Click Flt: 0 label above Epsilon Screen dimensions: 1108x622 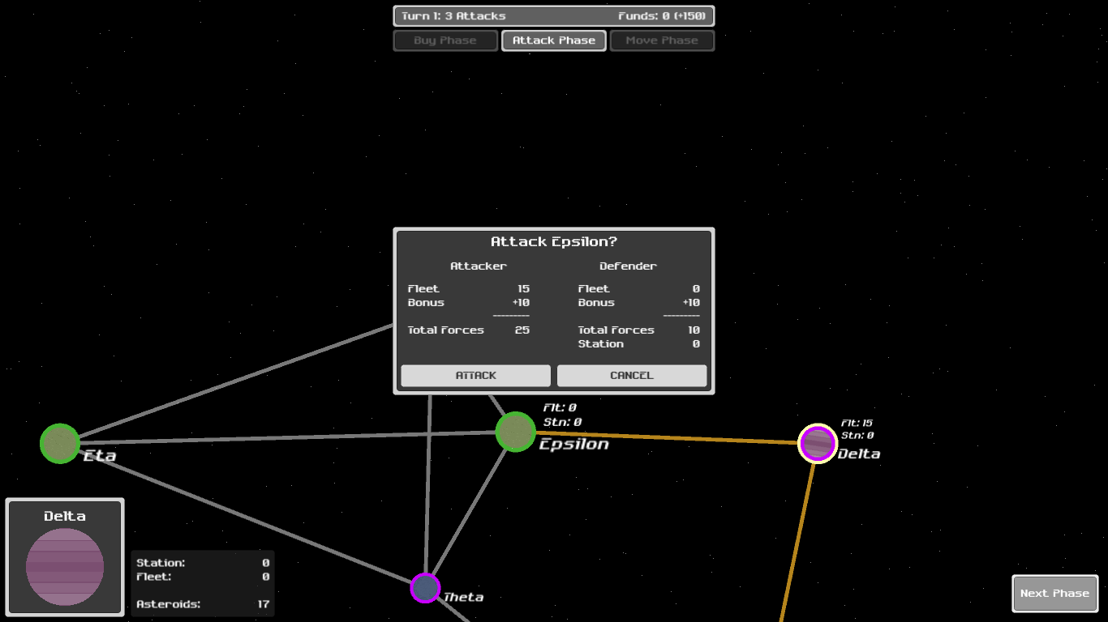coord(560,408)
